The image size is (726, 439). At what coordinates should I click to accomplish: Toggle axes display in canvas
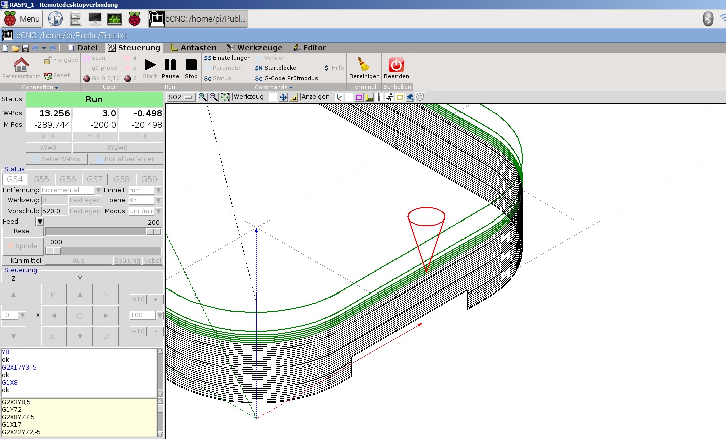coord(339,97)
